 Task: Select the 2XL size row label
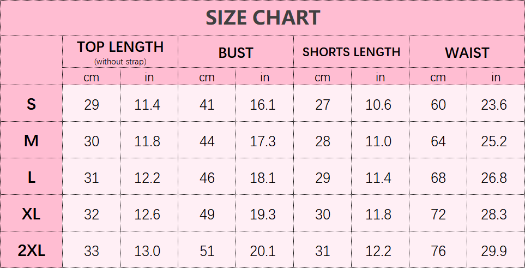tap(31, 251)
